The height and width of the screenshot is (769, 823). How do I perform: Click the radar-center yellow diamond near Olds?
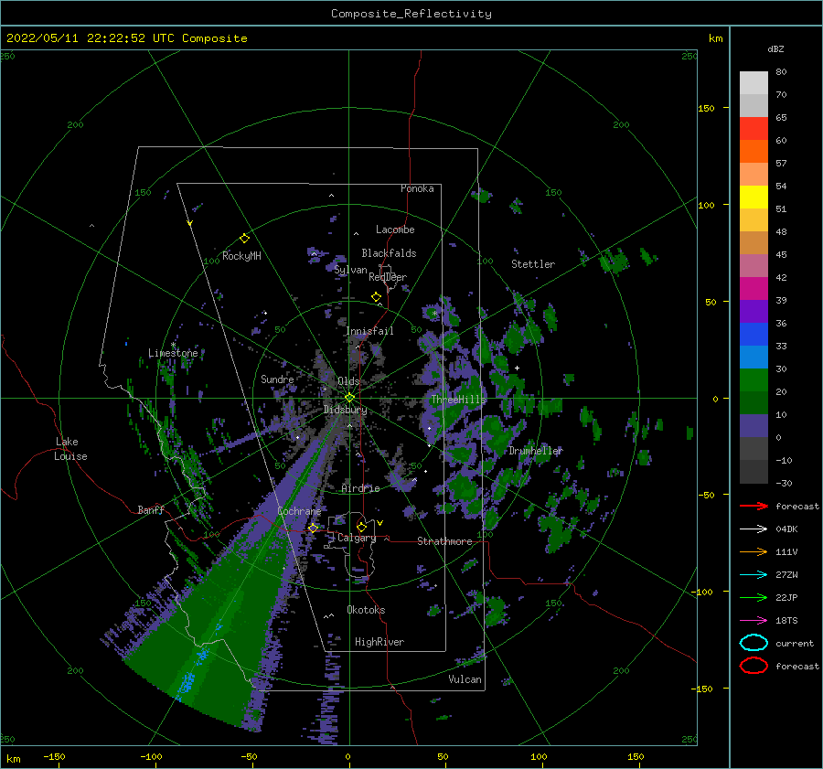pos(349,398)
